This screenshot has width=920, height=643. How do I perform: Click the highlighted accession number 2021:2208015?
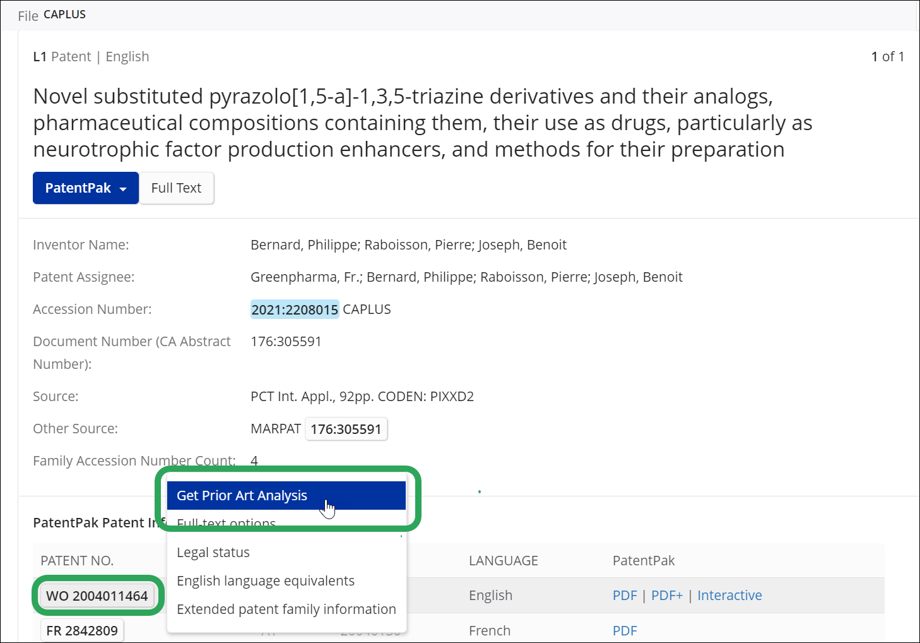coord(295,309)
